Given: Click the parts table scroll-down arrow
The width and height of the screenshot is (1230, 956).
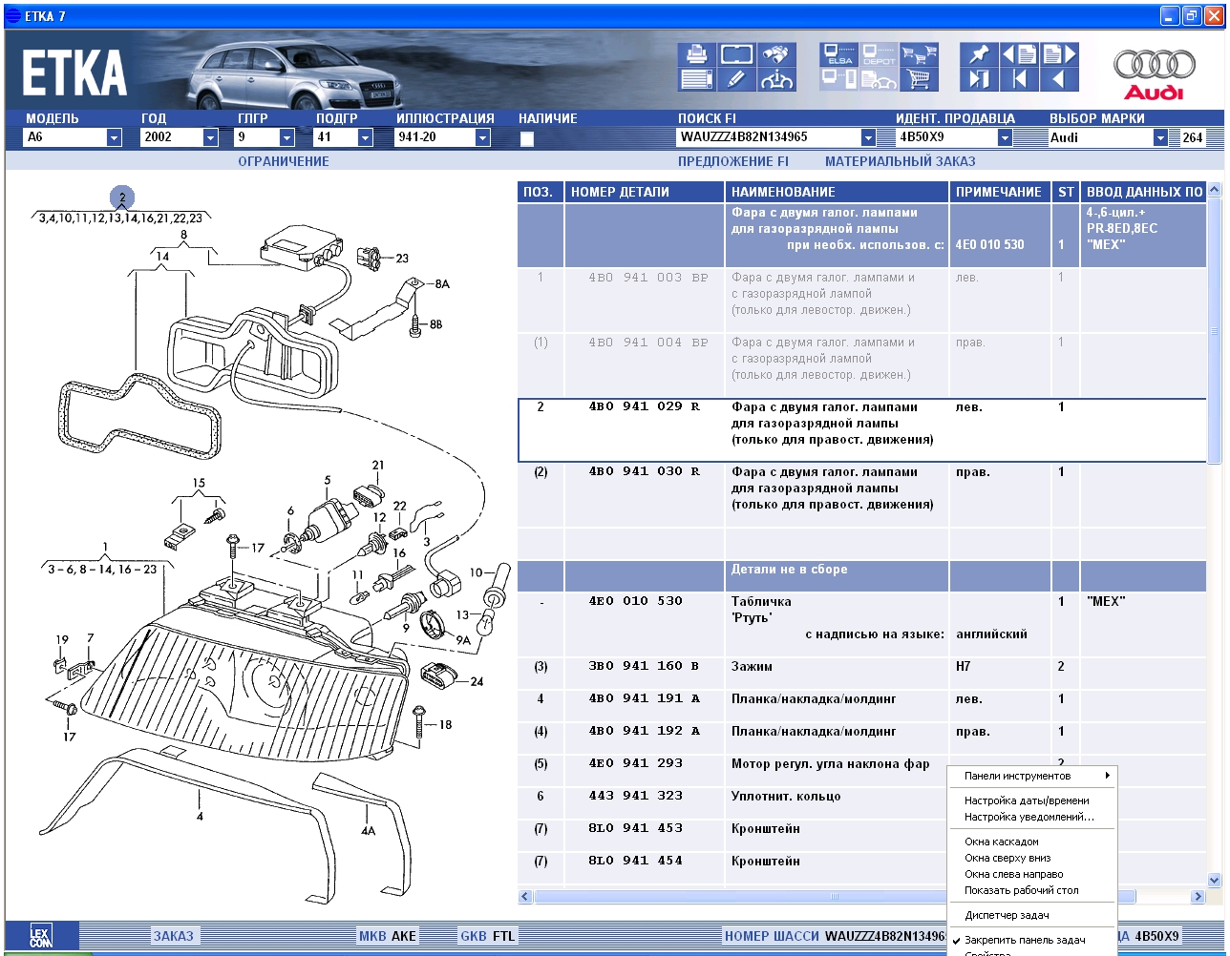Looking at the screenshot, I should [x=1215, y=881].
